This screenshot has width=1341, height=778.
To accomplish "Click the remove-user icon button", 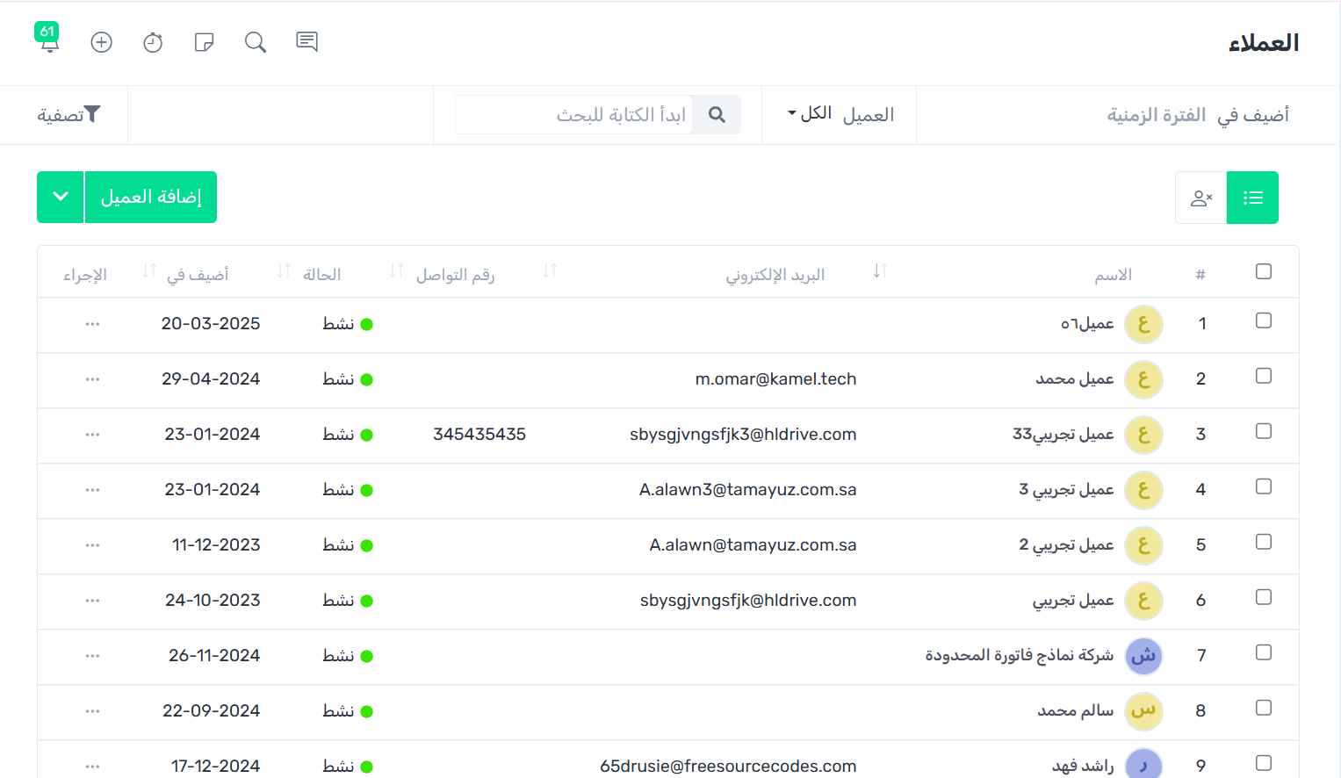I will [x=1200, y=198].
